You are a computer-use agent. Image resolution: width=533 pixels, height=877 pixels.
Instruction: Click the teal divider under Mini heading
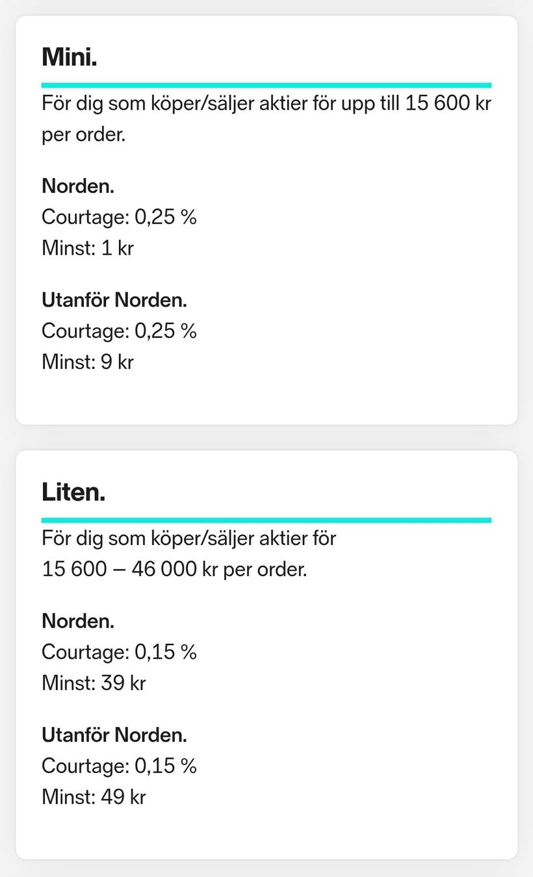(266, 85)
